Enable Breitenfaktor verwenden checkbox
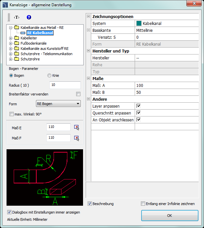This screenshot has height=228, width=204. (78, 94)
